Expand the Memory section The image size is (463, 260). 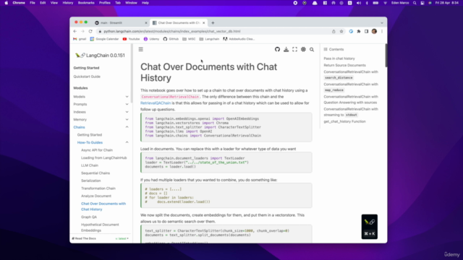(x=127, y=120)
